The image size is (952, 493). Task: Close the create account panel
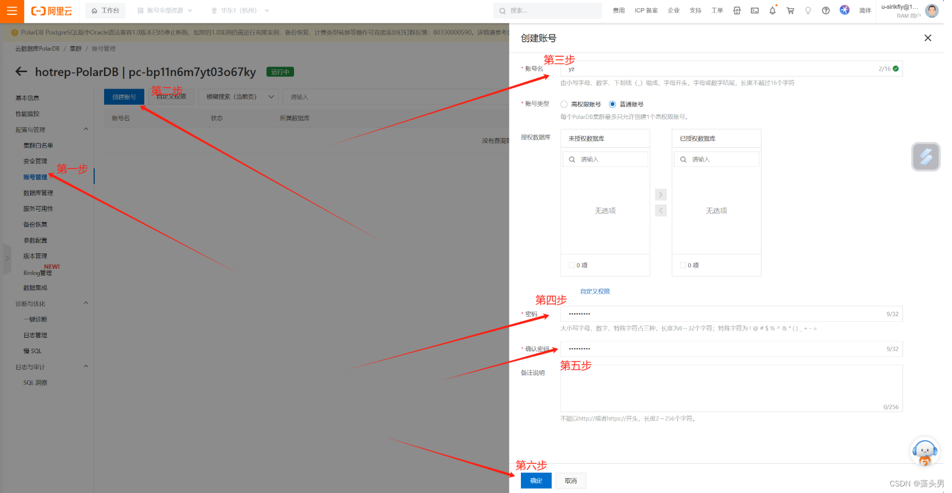click(x=928, y=38)
